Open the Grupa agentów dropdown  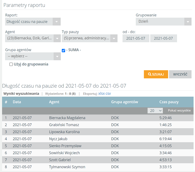(x=33, y=56)
